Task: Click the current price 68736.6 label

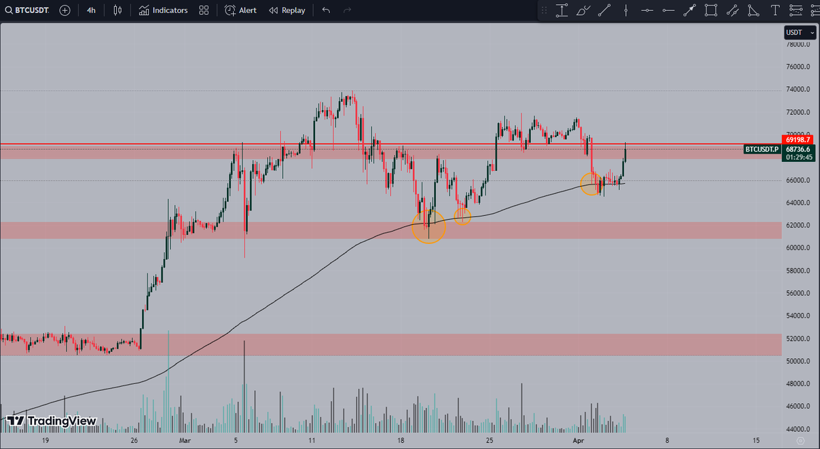Action: click(x=799, y=149)
